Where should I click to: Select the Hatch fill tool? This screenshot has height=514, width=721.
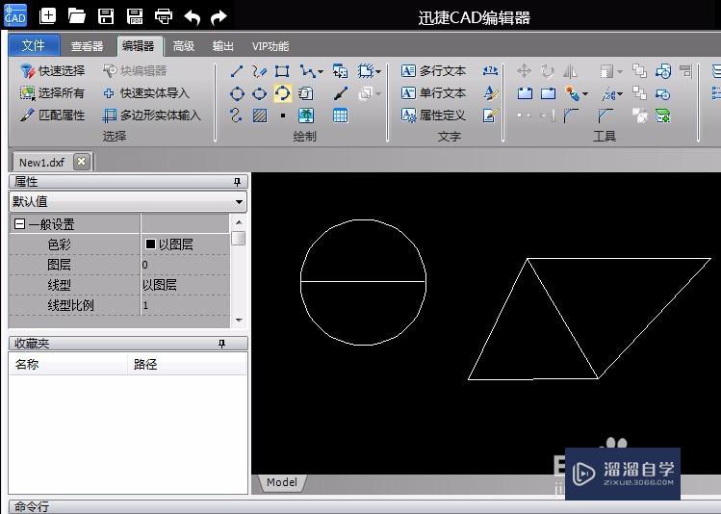point(260,116)
